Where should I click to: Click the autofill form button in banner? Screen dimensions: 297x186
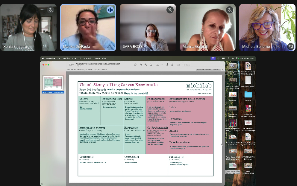(208, 70)
